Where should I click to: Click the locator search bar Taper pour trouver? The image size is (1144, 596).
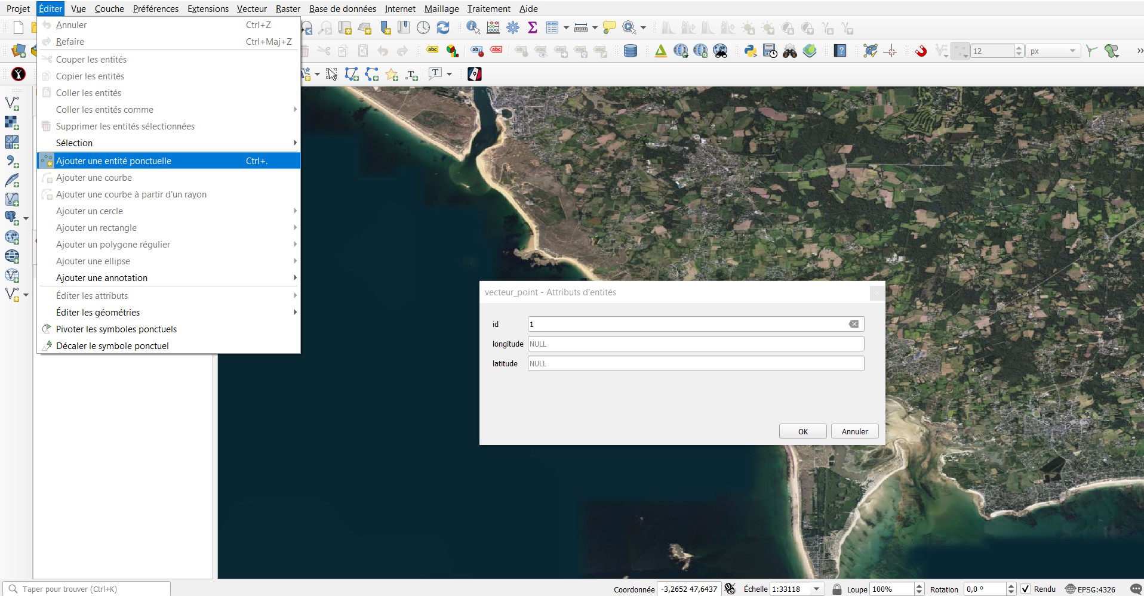[x=87, y=589]
